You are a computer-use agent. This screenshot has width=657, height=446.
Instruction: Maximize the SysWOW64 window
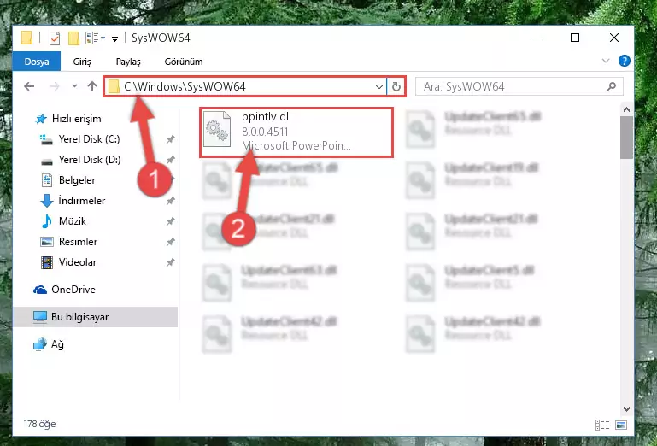(x=575, y=38)
